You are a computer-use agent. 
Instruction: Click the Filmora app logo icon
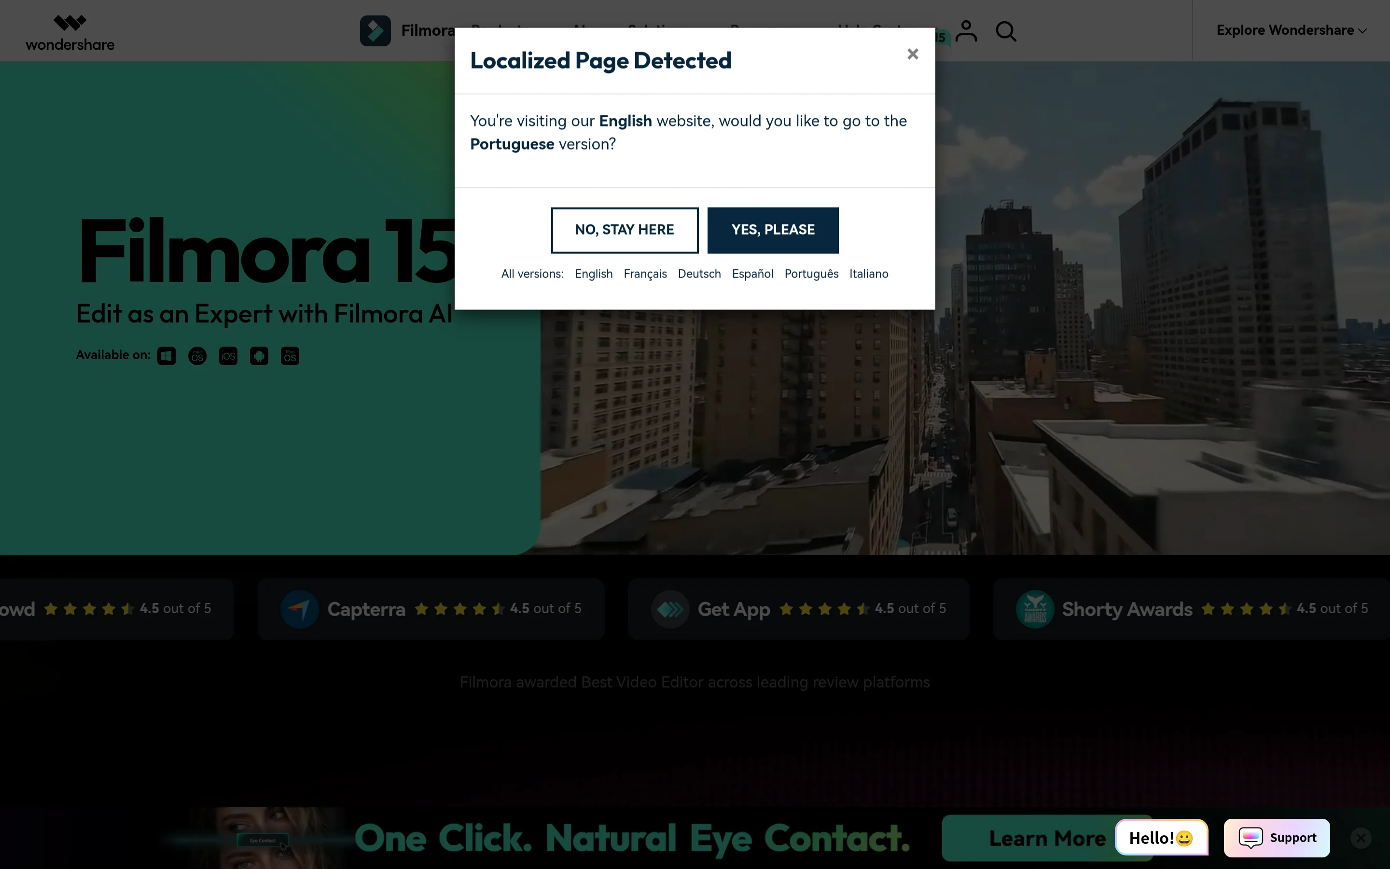[x=375, y=30]
